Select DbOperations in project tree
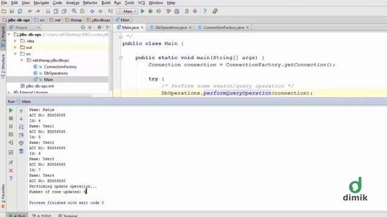 point(56,73)
